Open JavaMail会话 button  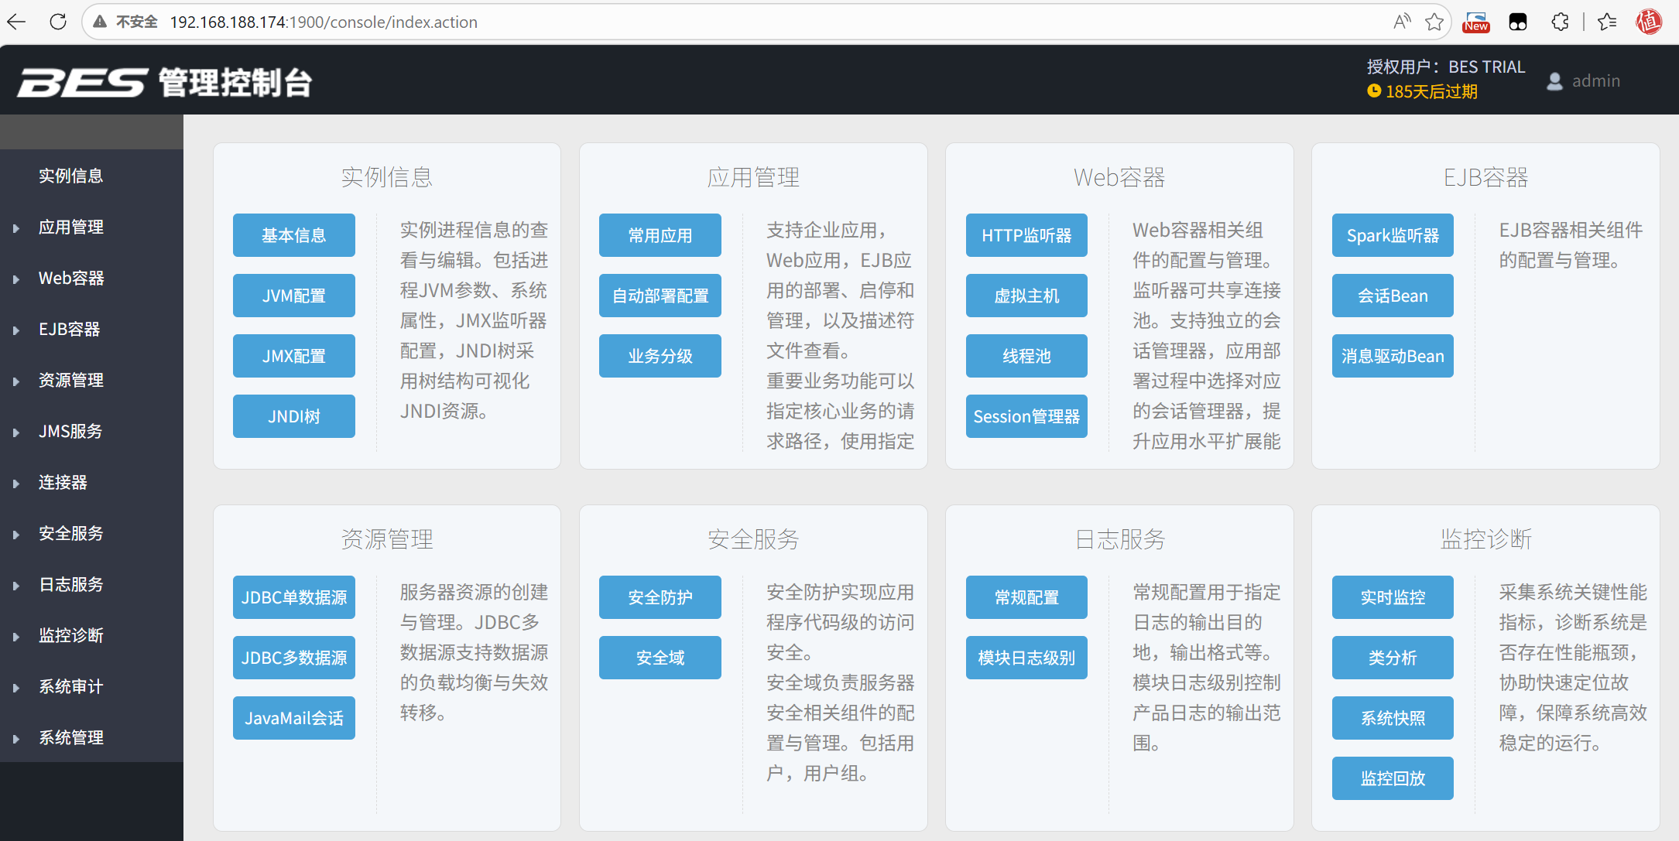pyautogui.click(x=294, y=718)
